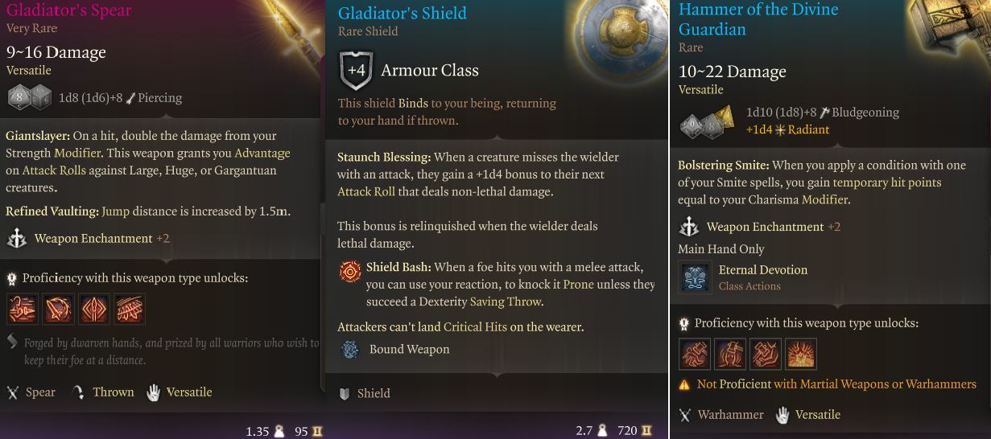This screenshot has height=439, width=991.
Task: Click the Thrown property icon
Action: 78,392
